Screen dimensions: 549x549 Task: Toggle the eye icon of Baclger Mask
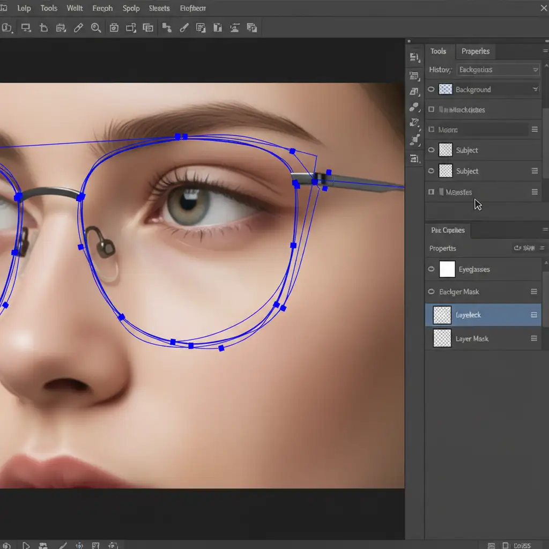(431, 292)
